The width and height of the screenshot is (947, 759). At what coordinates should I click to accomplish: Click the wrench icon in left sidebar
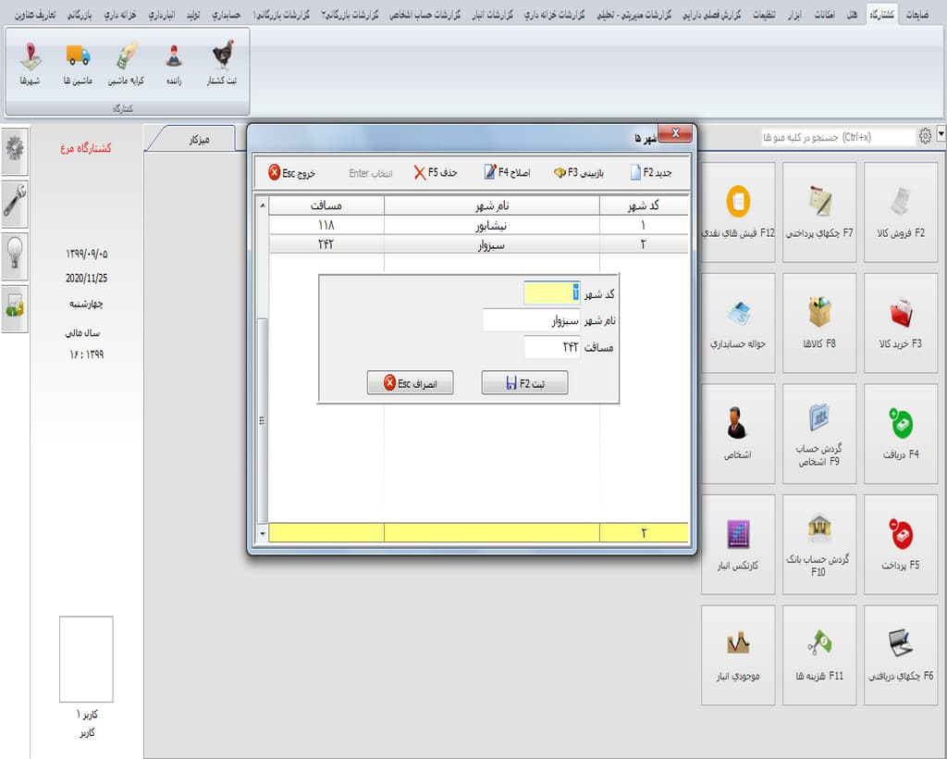click(15, 201)
